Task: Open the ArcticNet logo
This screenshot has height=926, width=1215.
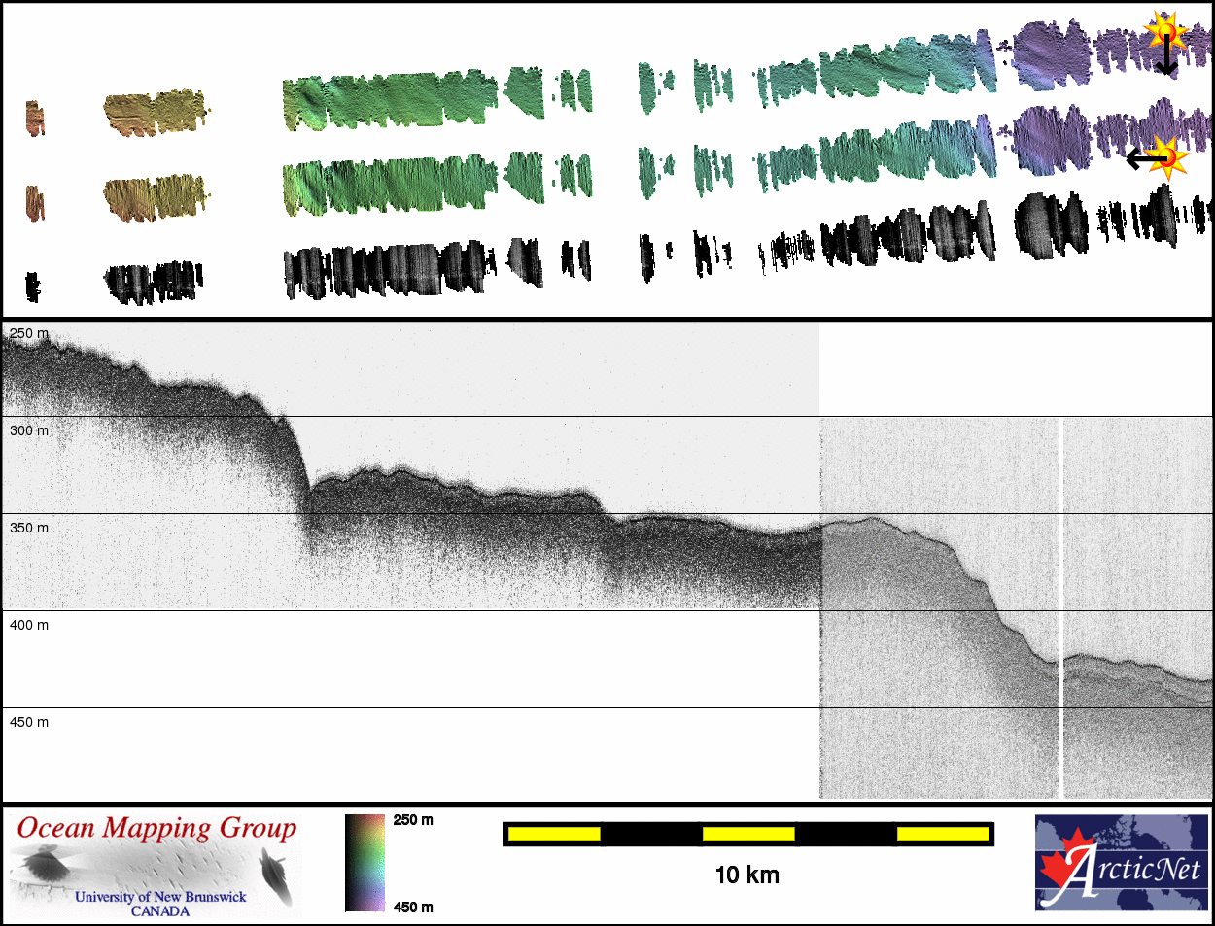Action: click(x=1122, y=863)
